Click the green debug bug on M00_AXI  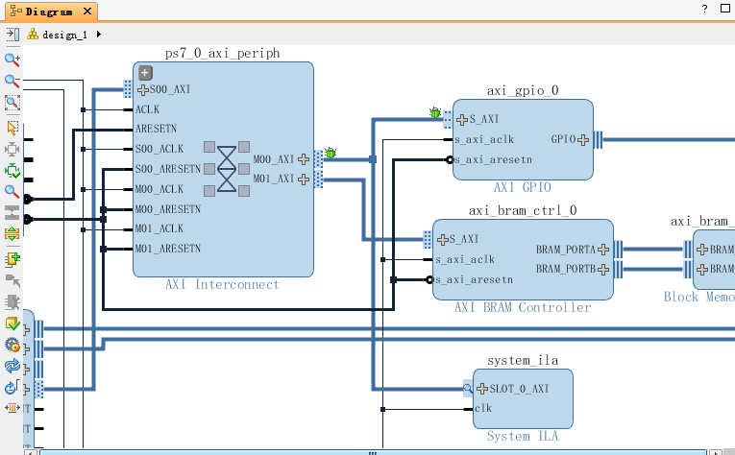click(x=331, y=153)
